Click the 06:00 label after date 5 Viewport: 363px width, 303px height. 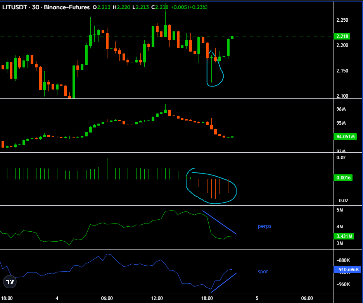[307, 298]
